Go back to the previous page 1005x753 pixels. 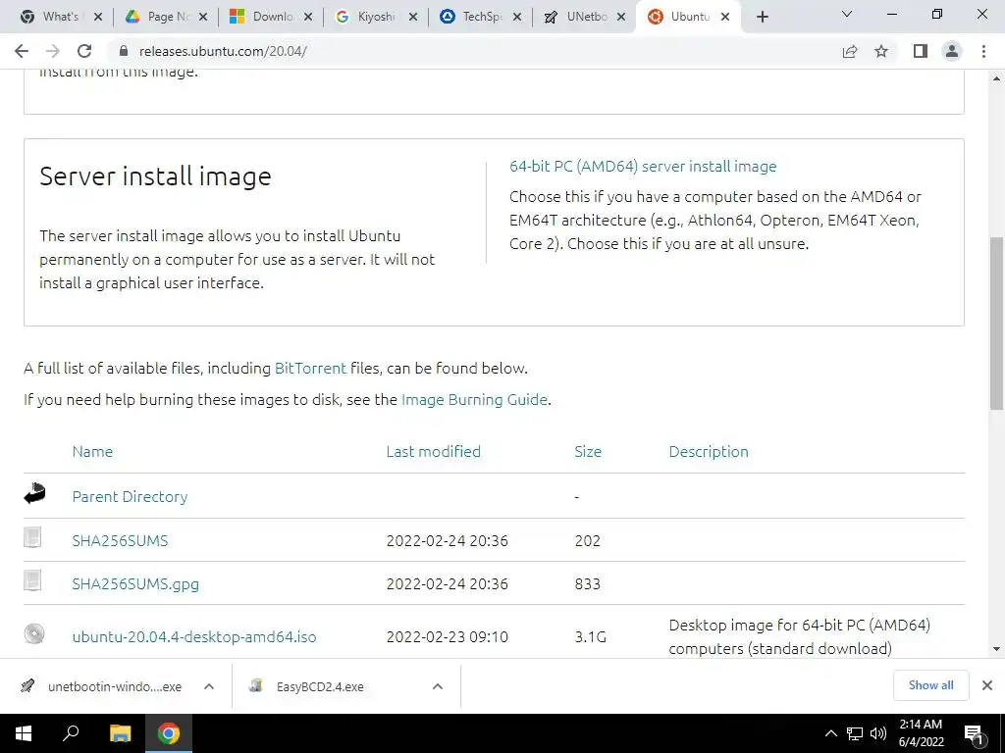tap(22, 51)
